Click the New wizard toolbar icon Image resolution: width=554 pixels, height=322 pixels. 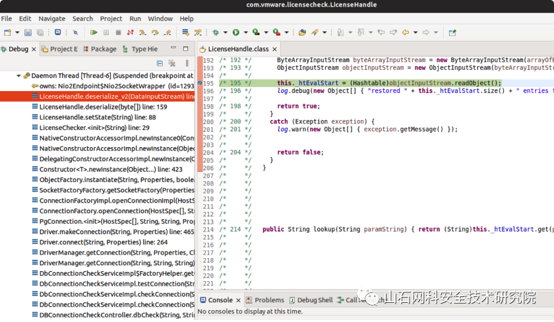7,32
